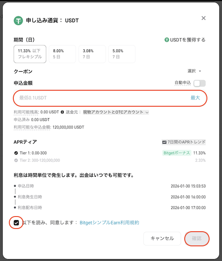Image resolution: width=222 pixels, height=261 pixels.
Task: Click the 確認 confirm button
Action: (x=197, y=238)
